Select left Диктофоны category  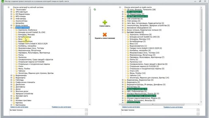coord(20,87)
